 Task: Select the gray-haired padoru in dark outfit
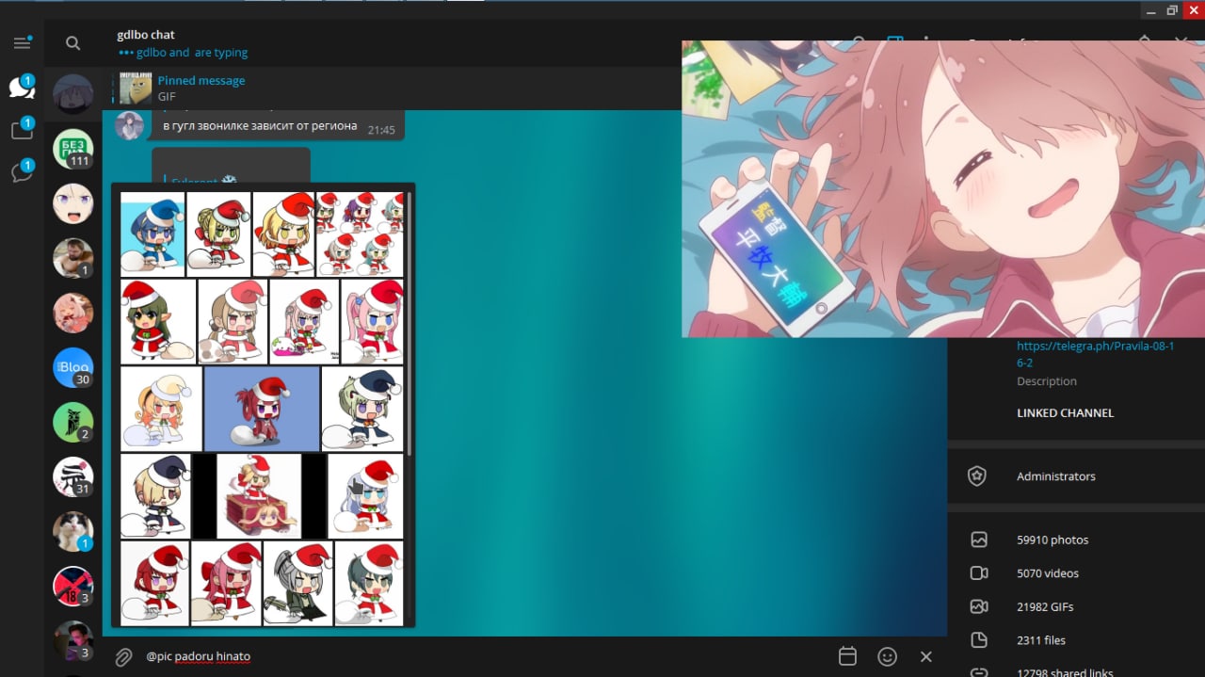click(x=297, y=583)
